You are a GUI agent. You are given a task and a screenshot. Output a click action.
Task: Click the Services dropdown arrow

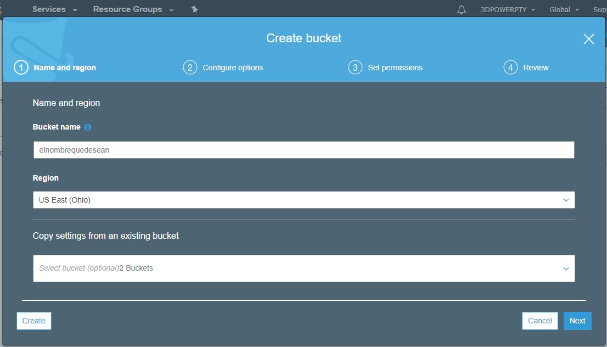[x=75, y=10]
